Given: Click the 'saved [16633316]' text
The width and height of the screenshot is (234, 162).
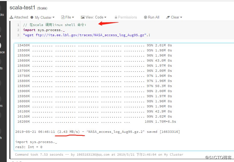Looking at the screenshot, I should (x=163, y=132).
